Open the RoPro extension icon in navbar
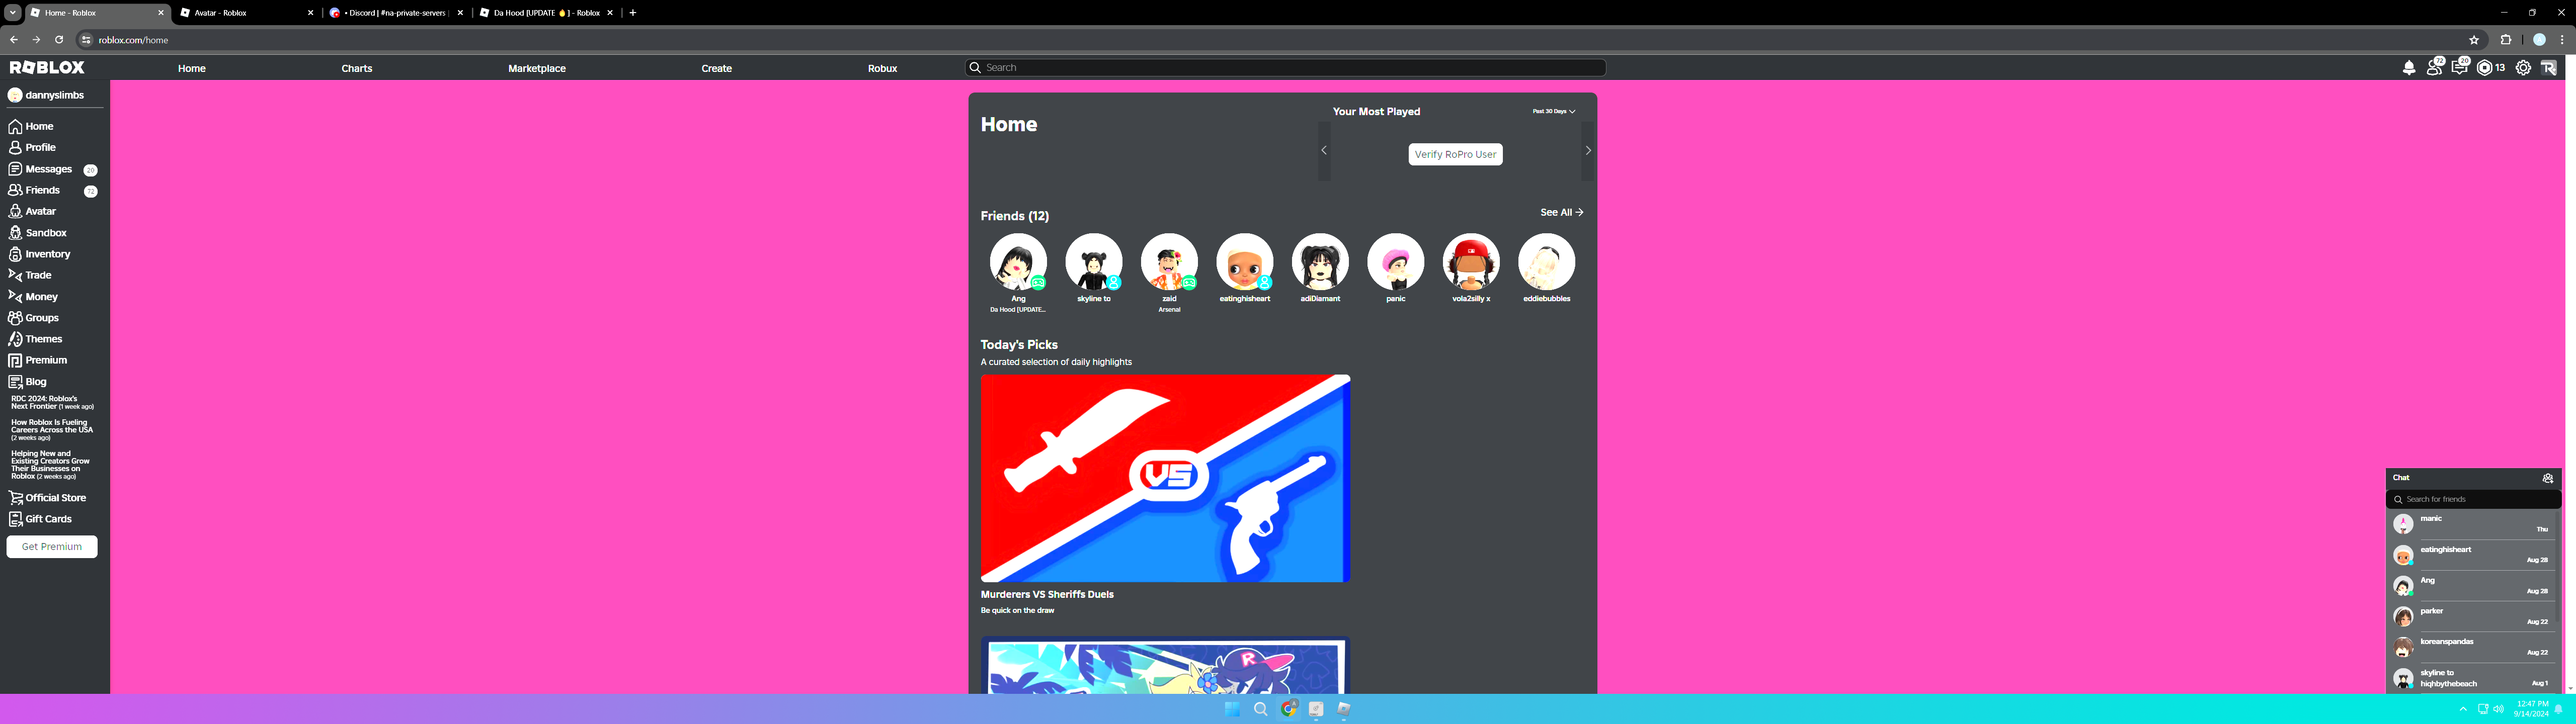Screen dimensions: 2576x724 (x=2548, y=68)
